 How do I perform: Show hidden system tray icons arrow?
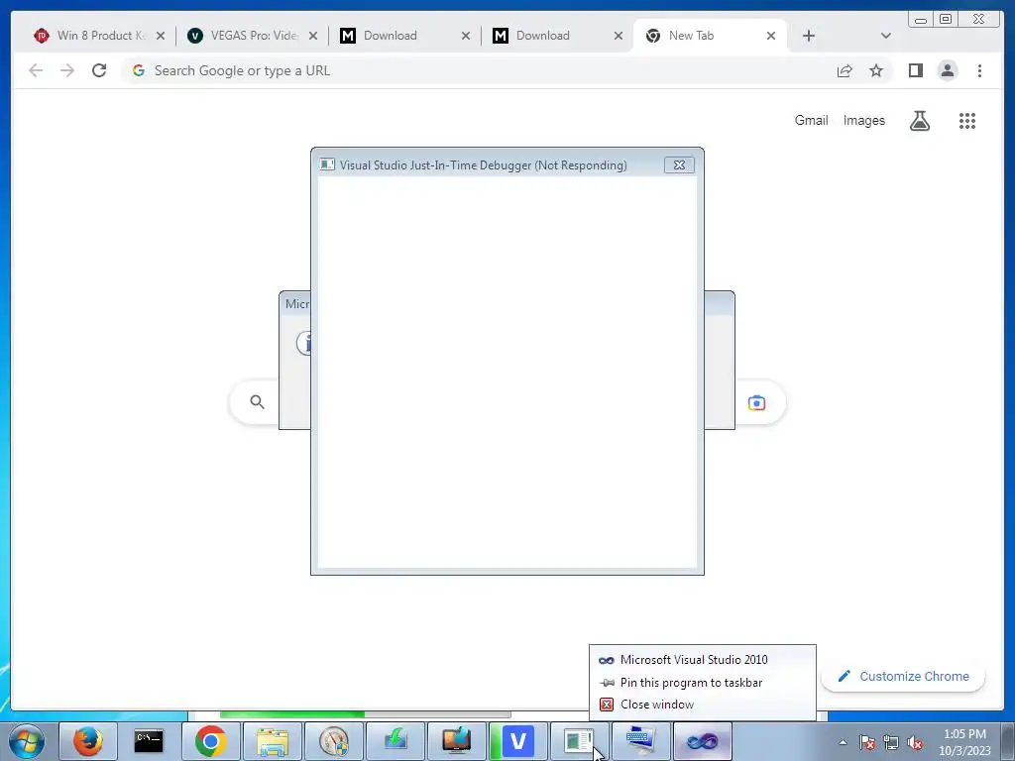843,742
